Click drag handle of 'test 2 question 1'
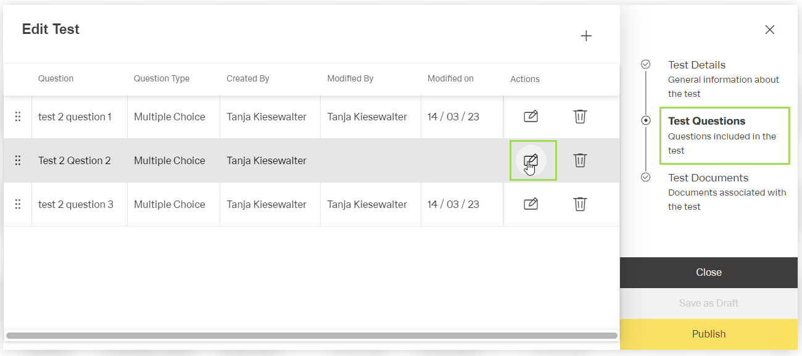The width and height of the screenshot is (802, 356). click(18, 117)
